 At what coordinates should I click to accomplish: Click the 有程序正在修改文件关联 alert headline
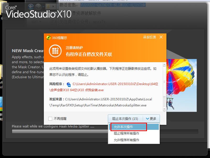[x=89, y=55]
